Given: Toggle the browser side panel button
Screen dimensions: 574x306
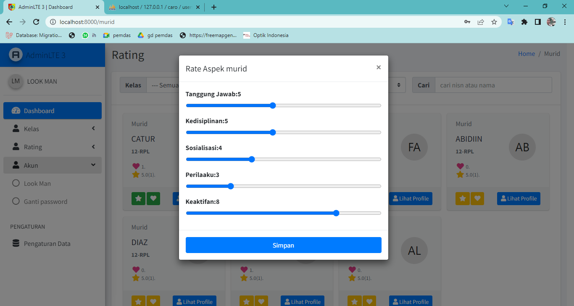Looking at the screenshot, I should [537, 22].
